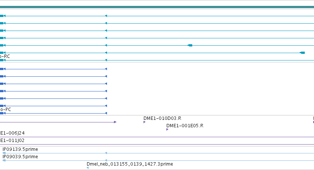Select the purple line of clone E1-011J02
The image size is (314, 170).
pos(157,144)
